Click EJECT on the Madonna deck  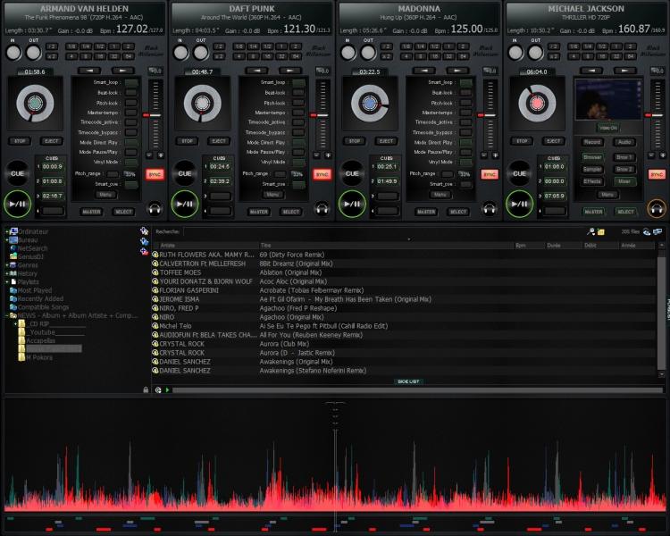386,141
